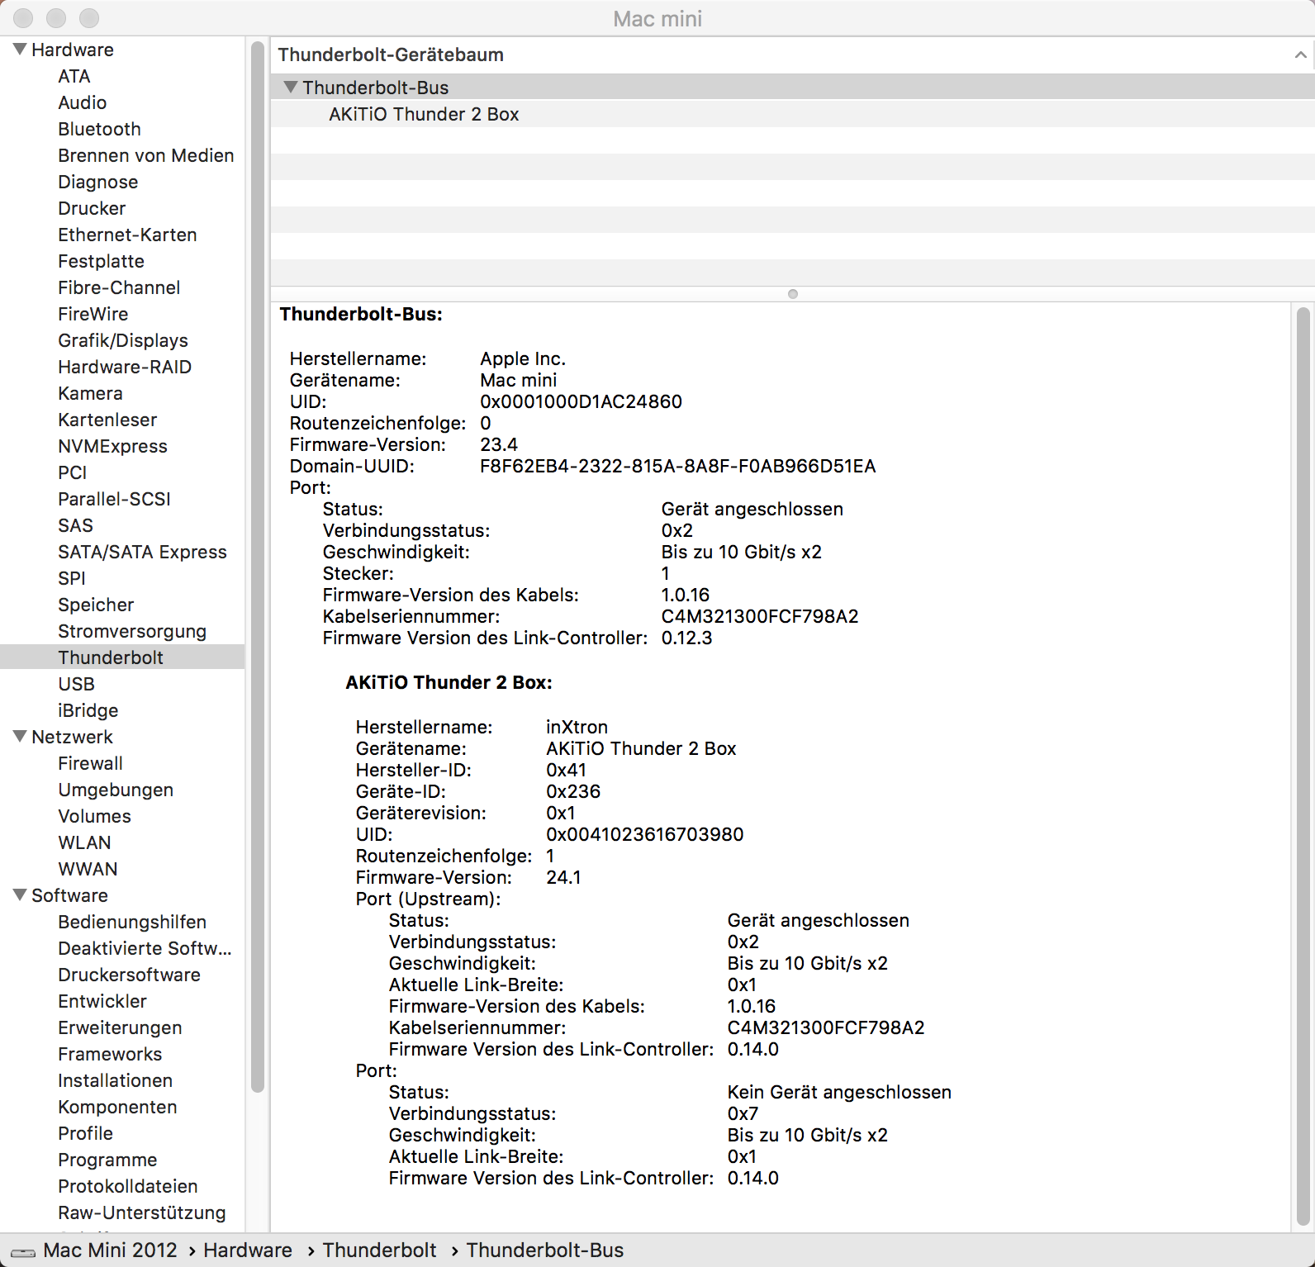Select Kartenleser entry

tap(107, 420)
